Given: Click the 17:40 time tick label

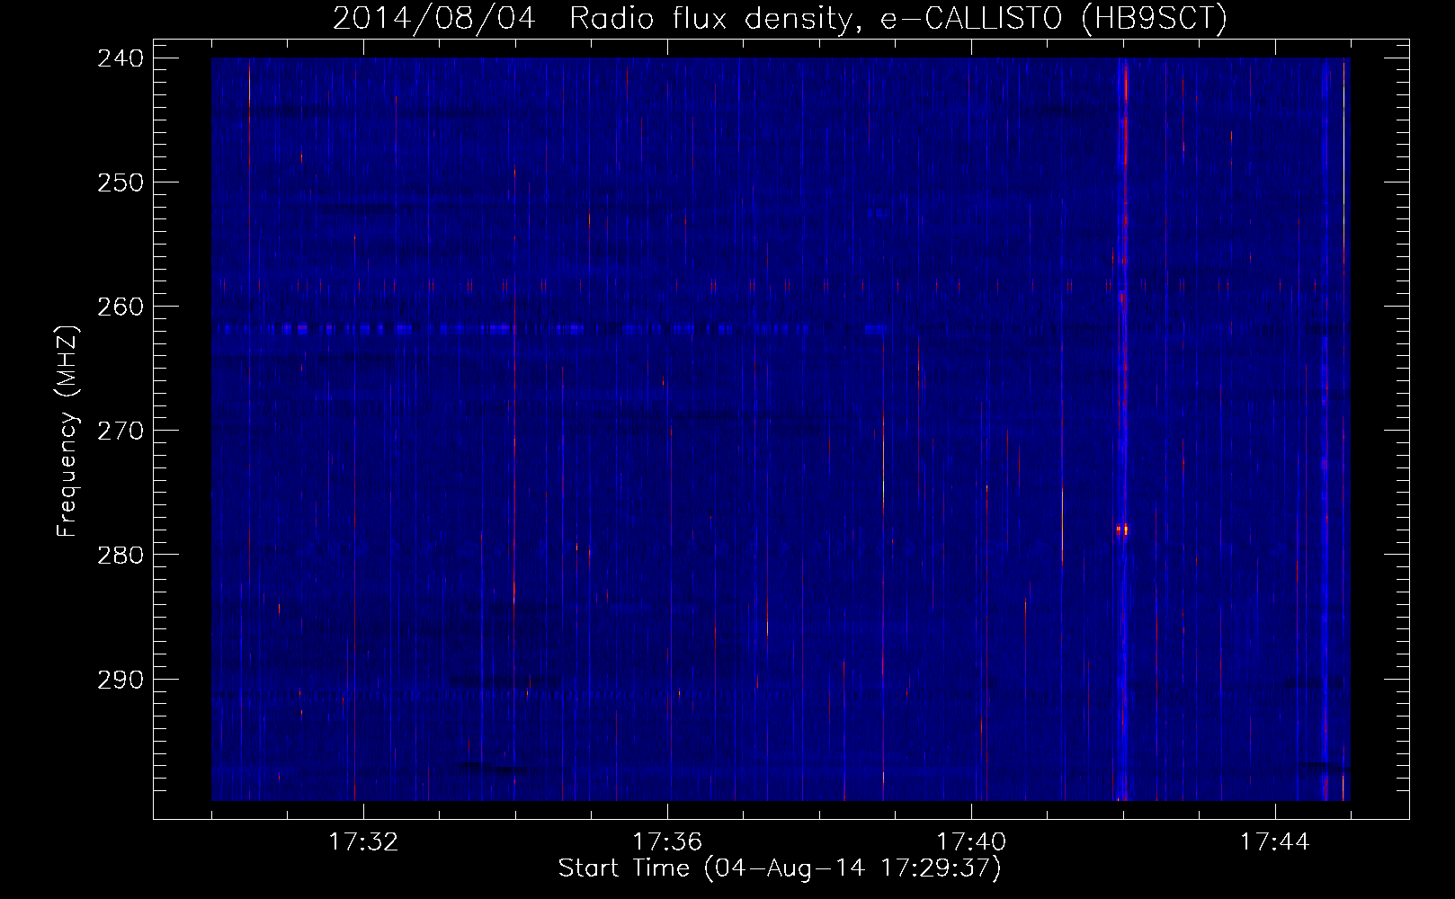Looking at the screenshot, I should point(971,842).
